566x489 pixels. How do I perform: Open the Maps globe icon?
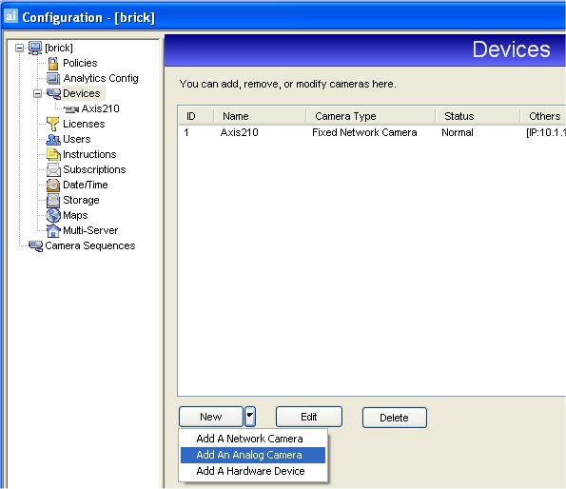coord(53,215)
